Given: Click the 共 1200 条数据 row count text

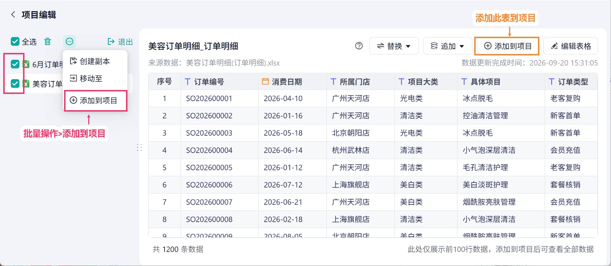Looking at the screenshot, I should pos(178,249).
